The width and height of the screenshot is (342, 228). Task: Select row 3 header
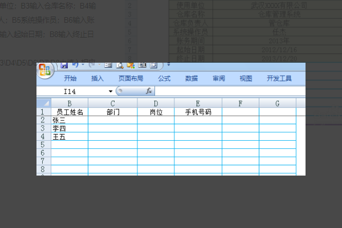pyautogui.click(x=44, y=128)
